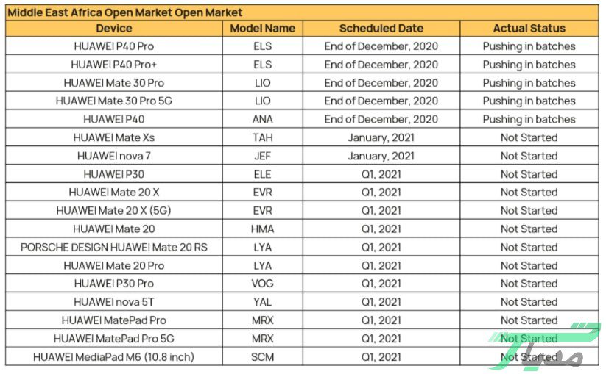Select the HUAWEI nova 5T device cell
The height and width of the screenshot is (374, 606).
(x=114, y=302)
